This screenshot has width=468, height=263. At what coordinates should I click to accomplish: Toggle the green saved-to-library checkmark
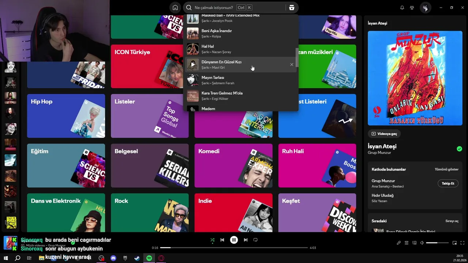459,149
